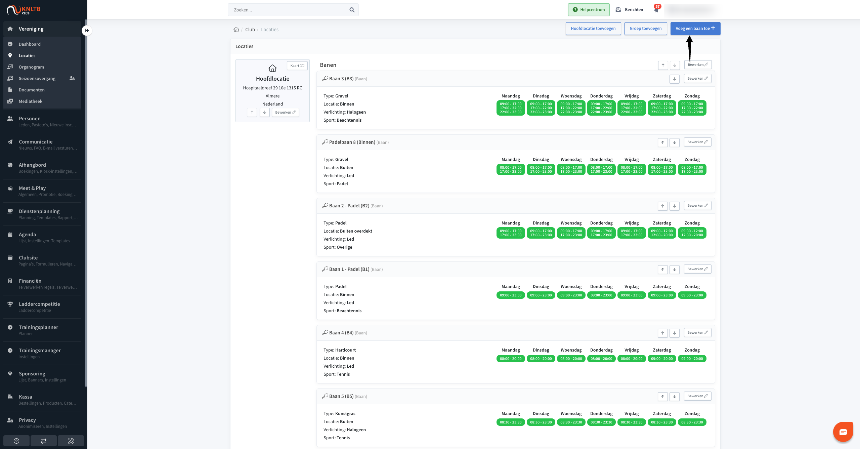
Task: Open the chat widget bubble
Action: pyautogui.click(x=843, y=432)
